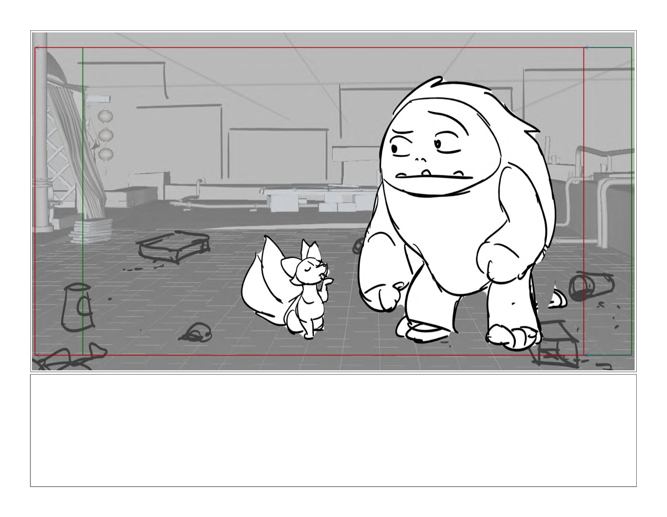The height and width of the screenshot is (517, 667).
Task: Click the empty notes box below the panel
Action: tap(333, 430)
